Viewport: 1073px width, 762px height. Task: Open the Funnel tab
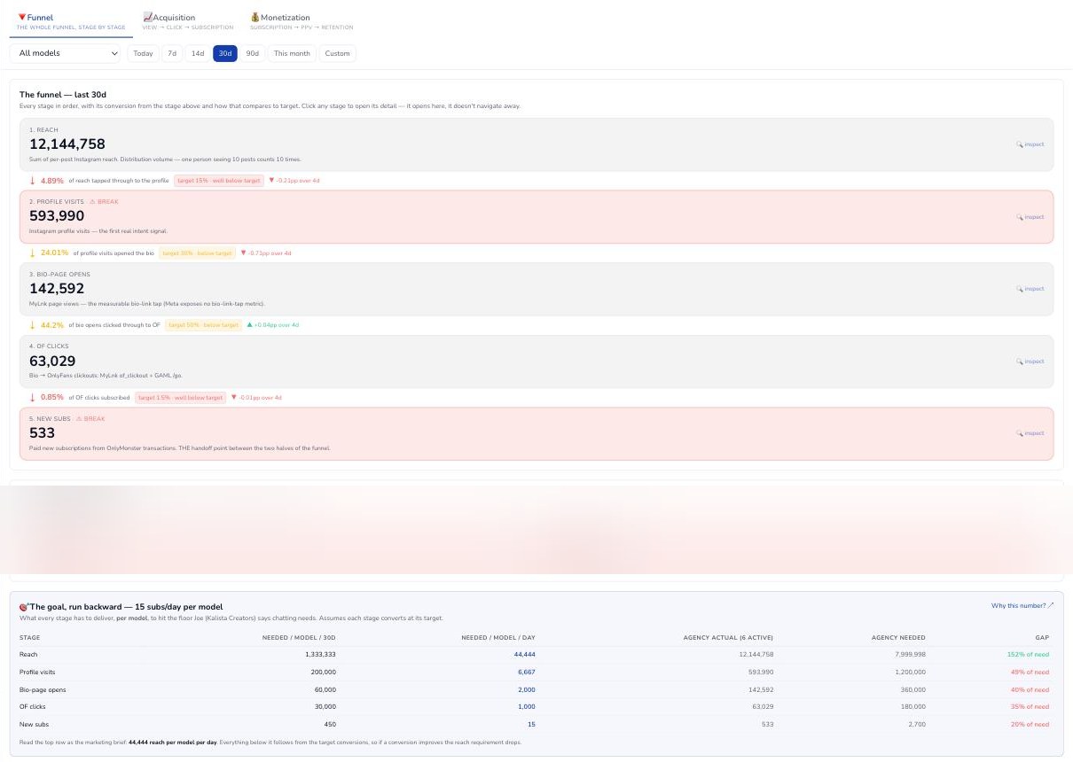72,21
